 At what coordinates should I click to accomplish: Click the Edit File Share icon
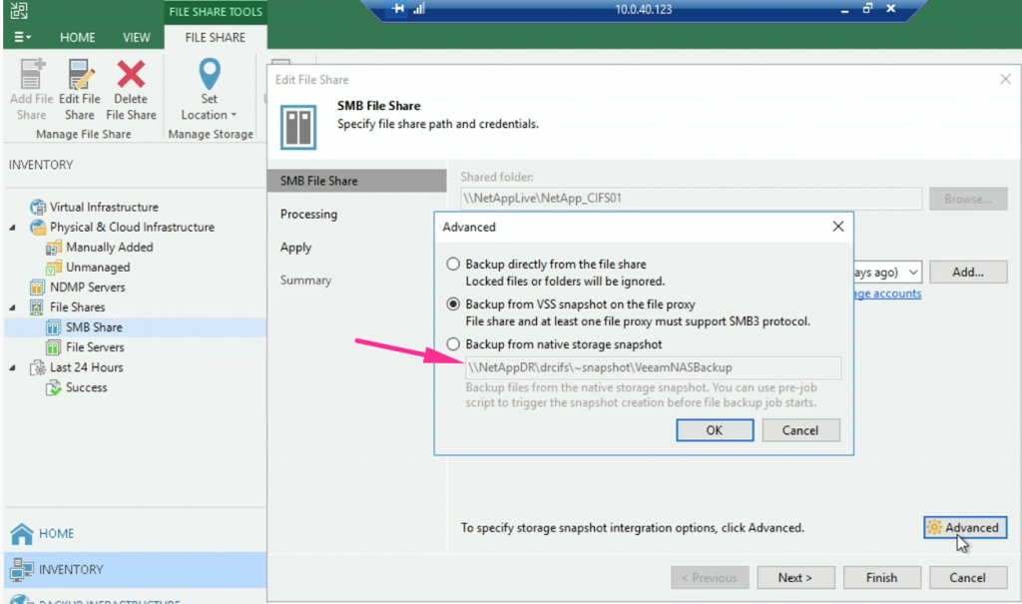(x=80, y=74)
